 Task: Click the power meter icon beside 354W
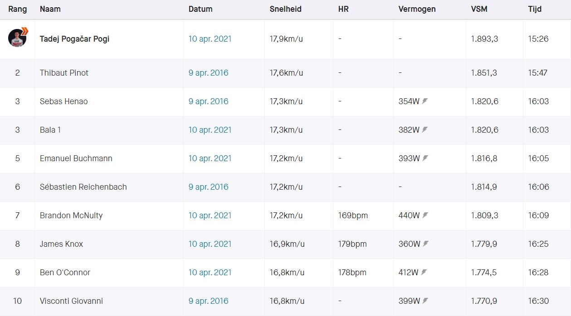point(425,101)
